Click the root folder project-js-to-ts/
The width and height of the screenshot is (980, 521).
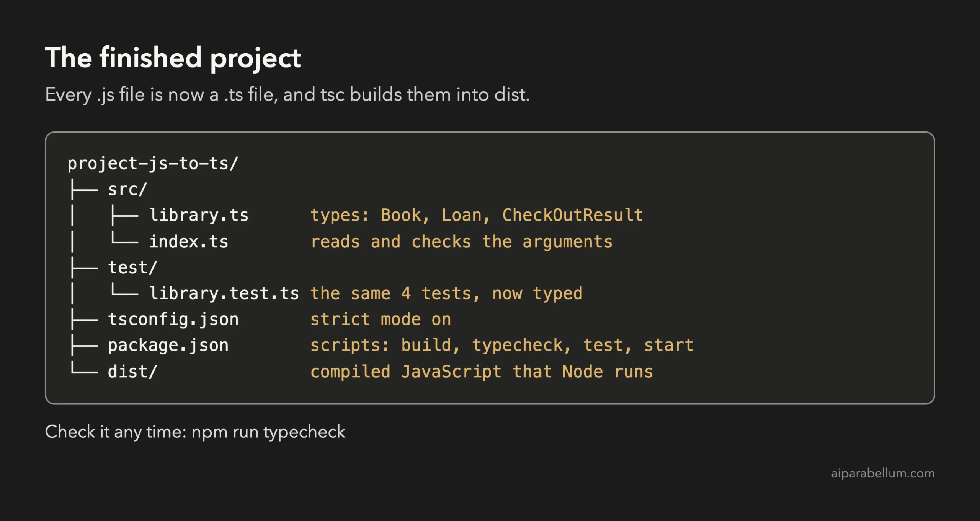153,164
